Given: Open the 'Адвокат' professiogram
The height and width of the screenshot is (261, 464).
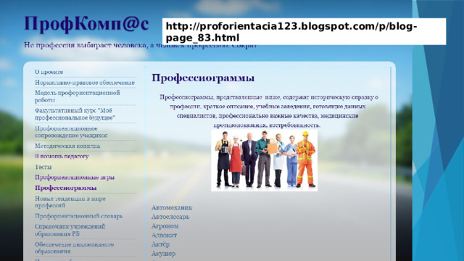Looking at the screenshot, I should tap(164, 235).
